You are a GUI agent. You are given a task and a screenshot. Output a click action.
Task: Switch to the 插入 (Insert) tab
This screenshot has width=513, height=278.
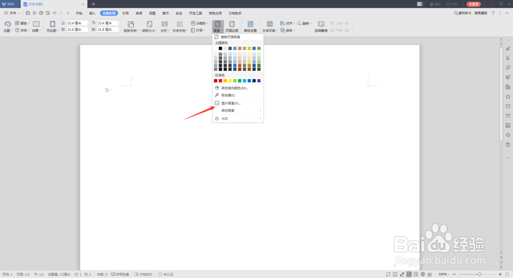(x=92, y=13)
